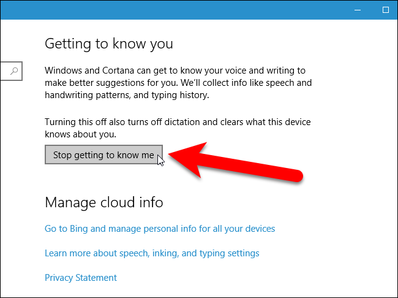Click the search magnifier icon
This screenshot has width=398, height=298.
[15, 71]
